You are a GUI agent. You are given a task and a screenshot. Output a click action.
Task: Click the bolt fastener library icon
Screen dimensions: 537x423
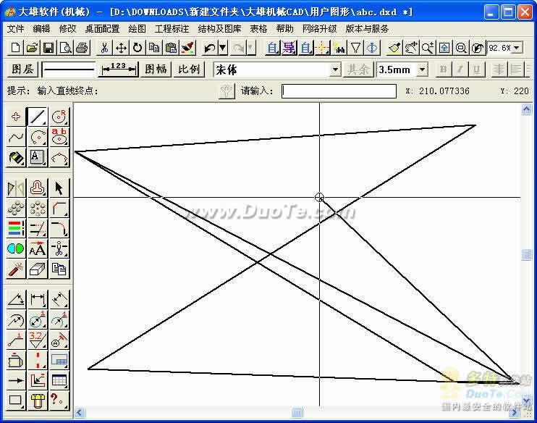38,400
